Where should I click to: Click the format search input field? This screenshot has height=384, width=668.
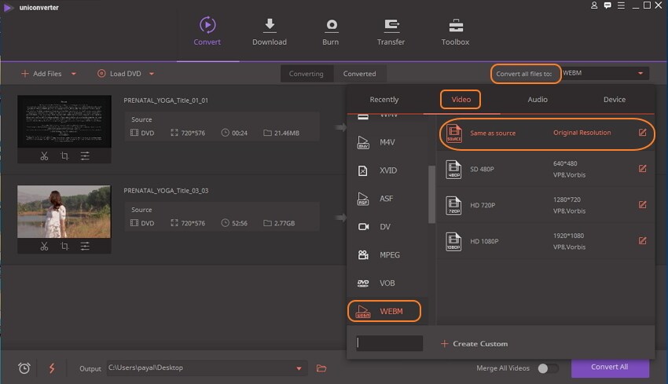[x=389, y=343]
